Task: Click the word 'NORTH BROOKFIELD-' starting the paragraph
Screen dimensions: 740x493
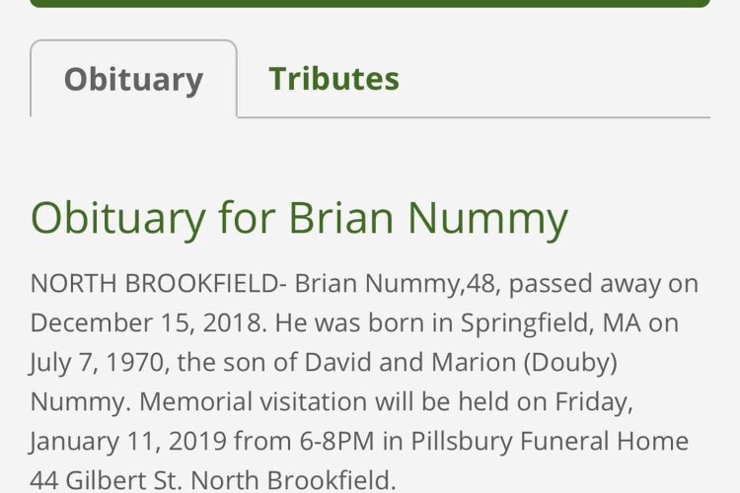Action: 158,284
